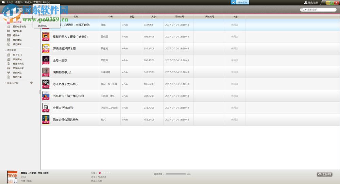The height and width of the screenshot is (184, 340).
Task: Click the card icon beside 京东礼品卡
Action: click(9, 68)
